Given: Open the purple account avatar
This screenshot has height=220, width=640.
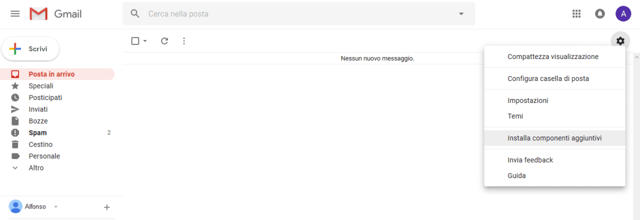Looking at the screenshot, I should tap(623, 13).
